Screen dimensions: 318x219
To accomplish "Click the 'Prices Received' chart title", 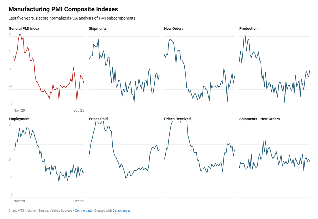I will (x=177, y=119).
